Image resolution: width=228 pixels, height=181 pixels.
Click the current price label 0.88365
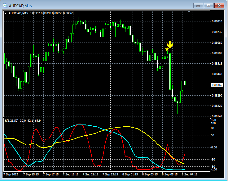(x=217, y=85)
